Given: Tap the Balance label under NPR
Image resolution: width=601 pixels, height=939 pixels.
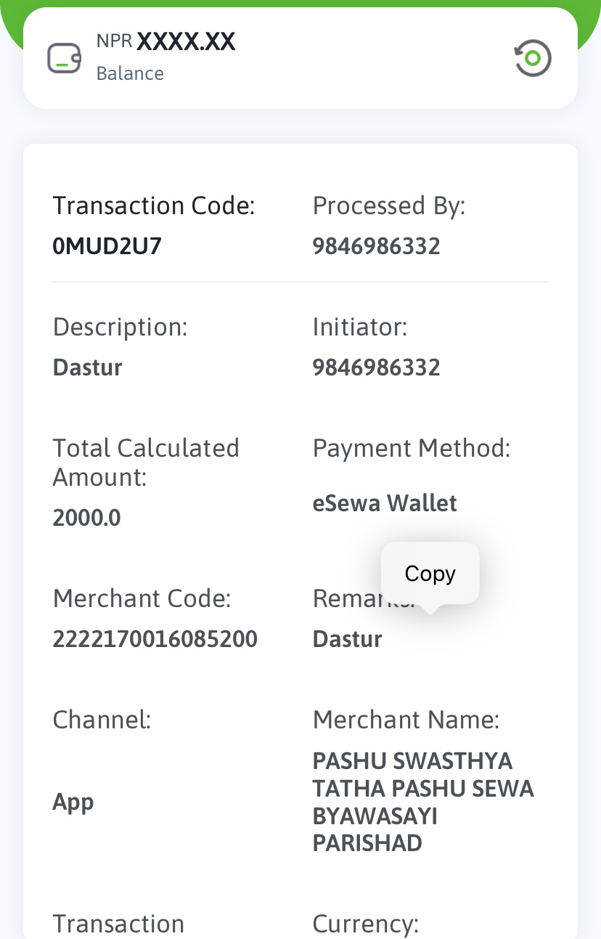Looking at the screenshot, I should (130, 73).
